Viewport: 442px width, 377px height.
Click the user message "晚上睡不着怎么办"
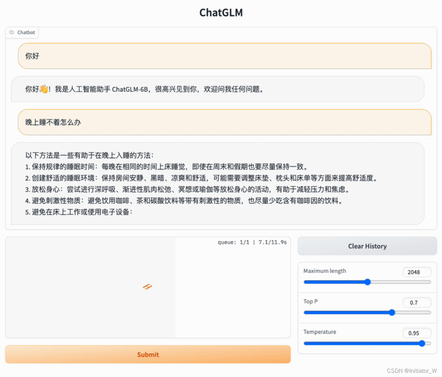click(224, 122)
